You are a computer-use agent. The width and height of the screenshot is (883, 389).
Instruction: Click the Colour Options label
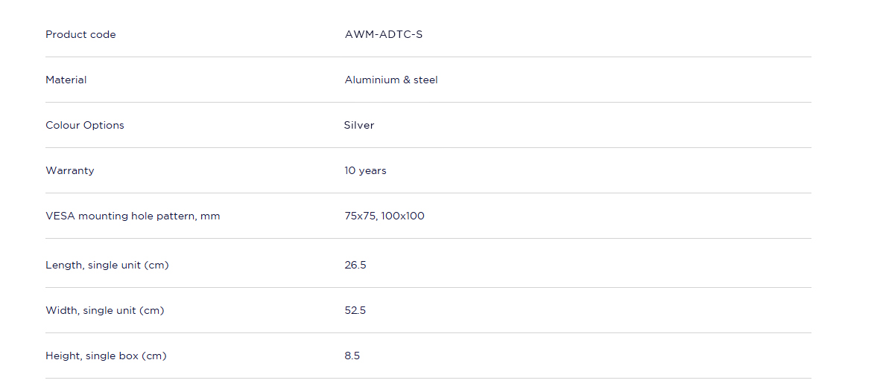tap(84, 126)
